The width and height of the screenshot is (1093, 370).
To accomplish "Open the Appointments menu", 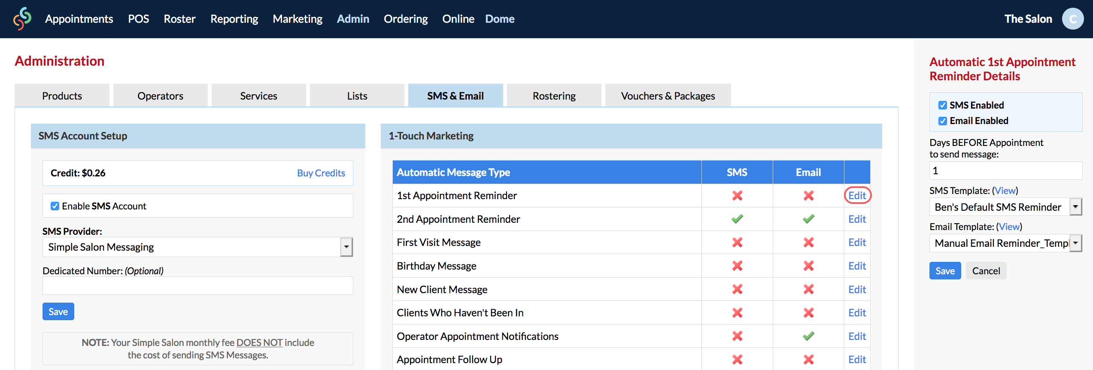I will tap(79, 19).
